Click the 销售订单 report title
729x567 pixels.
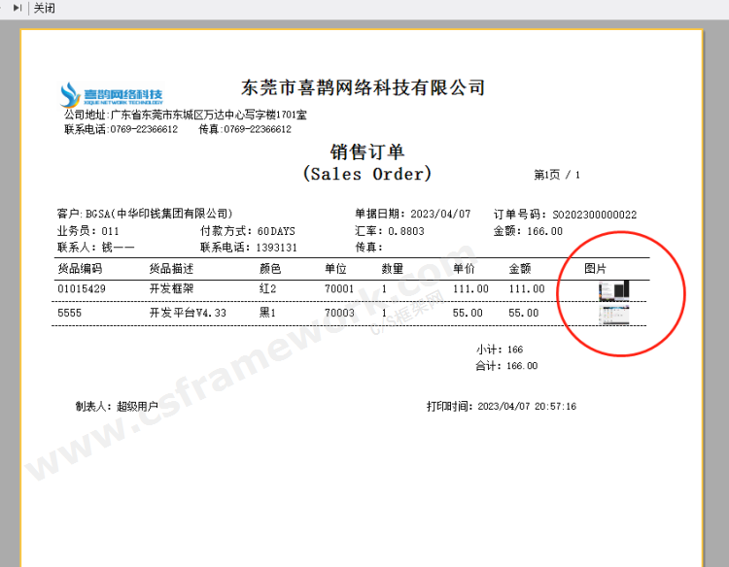click(x=366, y=151)
